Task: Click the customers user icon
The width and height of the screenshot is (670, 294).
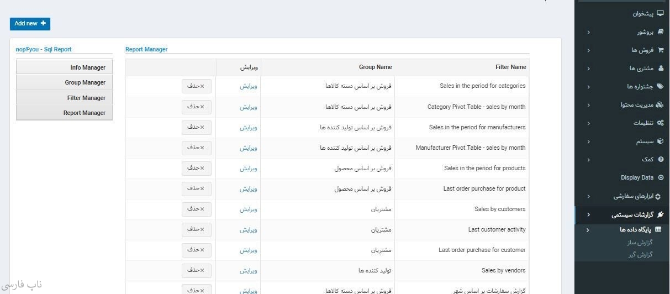Action: point(661,69)
